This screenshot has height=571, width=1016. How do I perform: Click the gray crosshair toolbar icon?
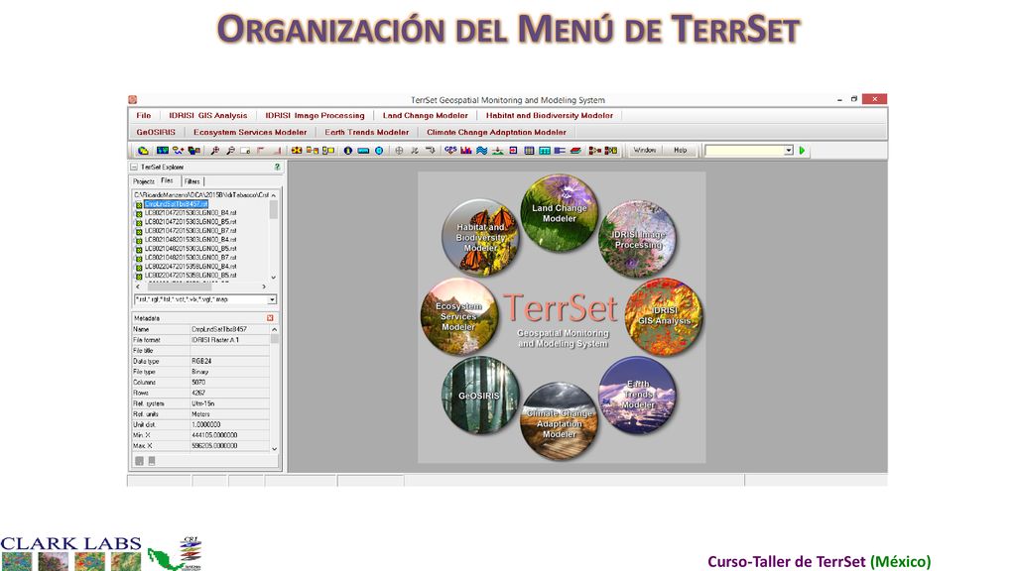click(399, 151)
